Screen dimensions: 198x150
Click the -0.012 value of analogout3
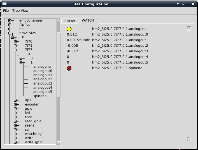tap(72, 51)
